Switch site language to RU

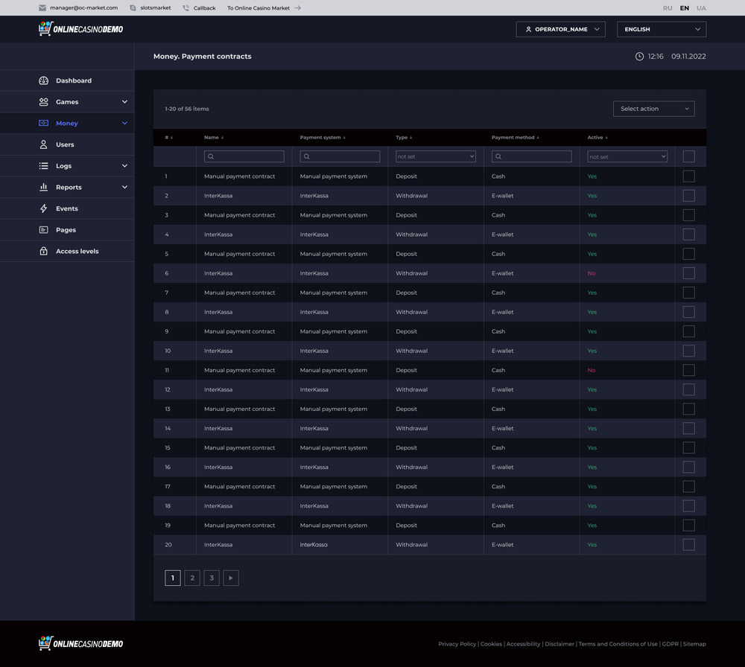(x=667, y=8)
